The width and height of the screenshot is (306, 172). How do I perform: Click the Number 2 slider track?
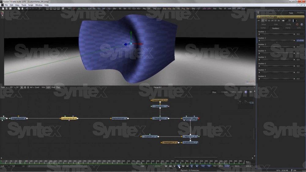point(276,40)
